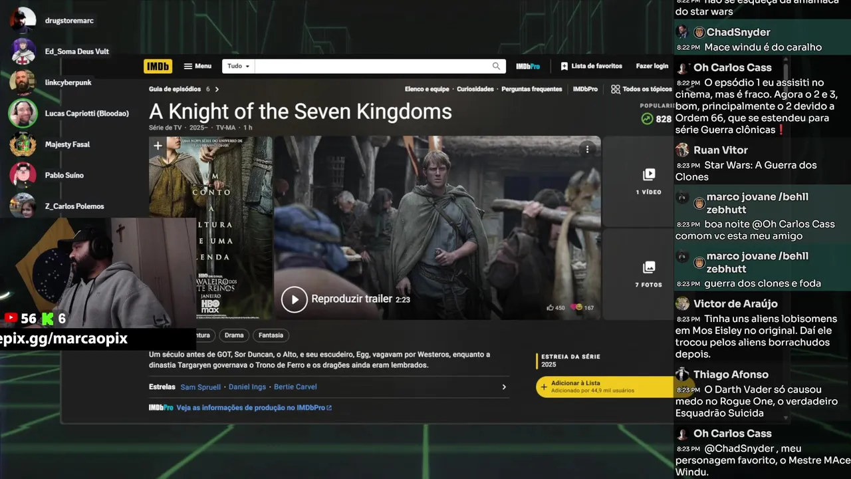Play the trailer via Reproduzir trailer

(345, 299)
